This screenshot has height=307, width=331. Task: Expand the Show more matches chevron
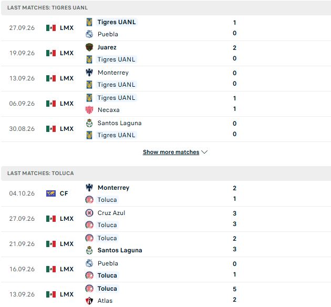(204, 152)
